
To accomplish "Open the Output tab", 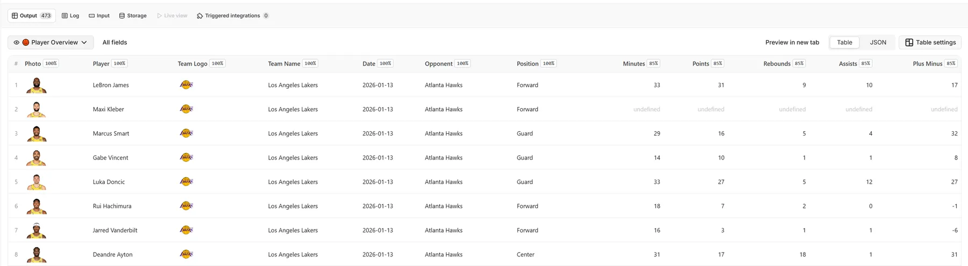I will tap(32, 16).
